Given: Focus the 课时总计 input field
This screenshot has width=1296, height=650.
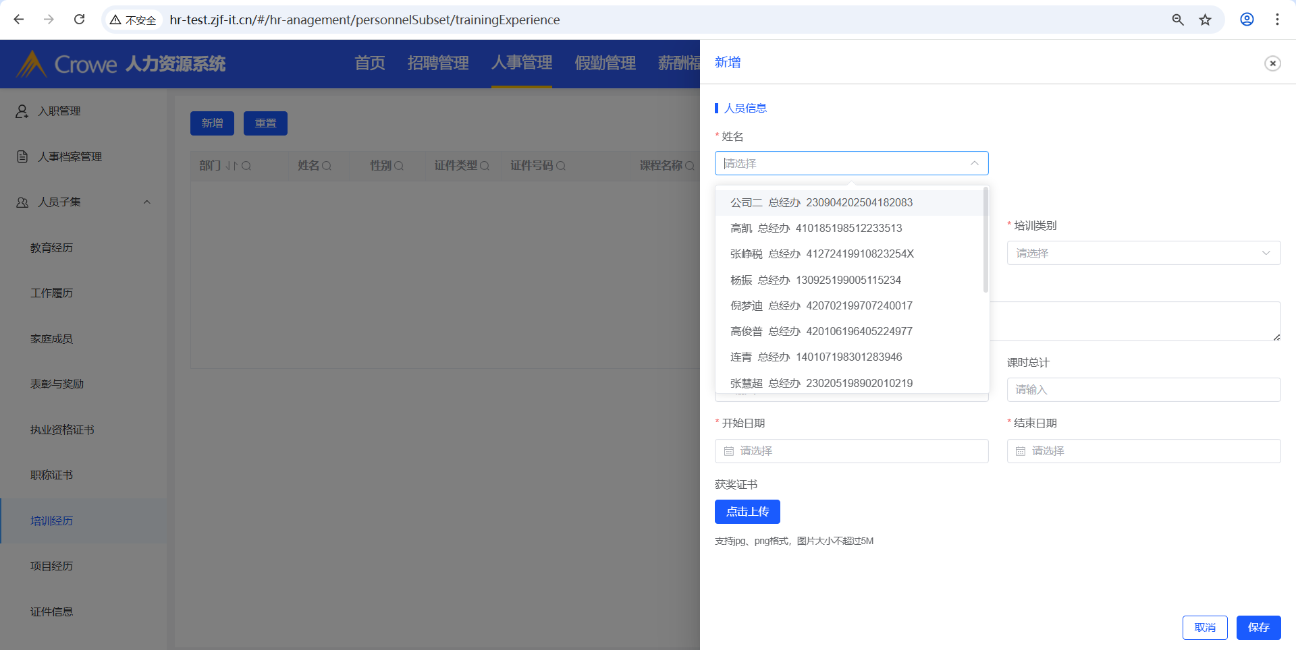Looking at the screenshot, I should 1143,390.
